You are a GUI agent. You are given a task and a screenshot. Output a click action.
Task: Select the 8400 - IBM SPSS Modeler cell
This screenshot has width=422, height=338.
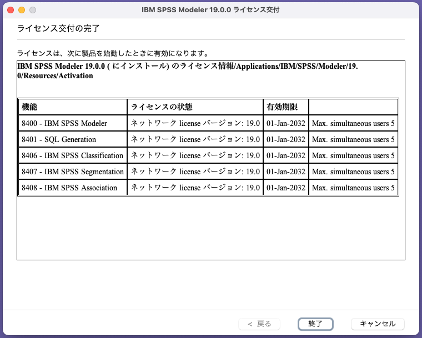click(73, 123)
